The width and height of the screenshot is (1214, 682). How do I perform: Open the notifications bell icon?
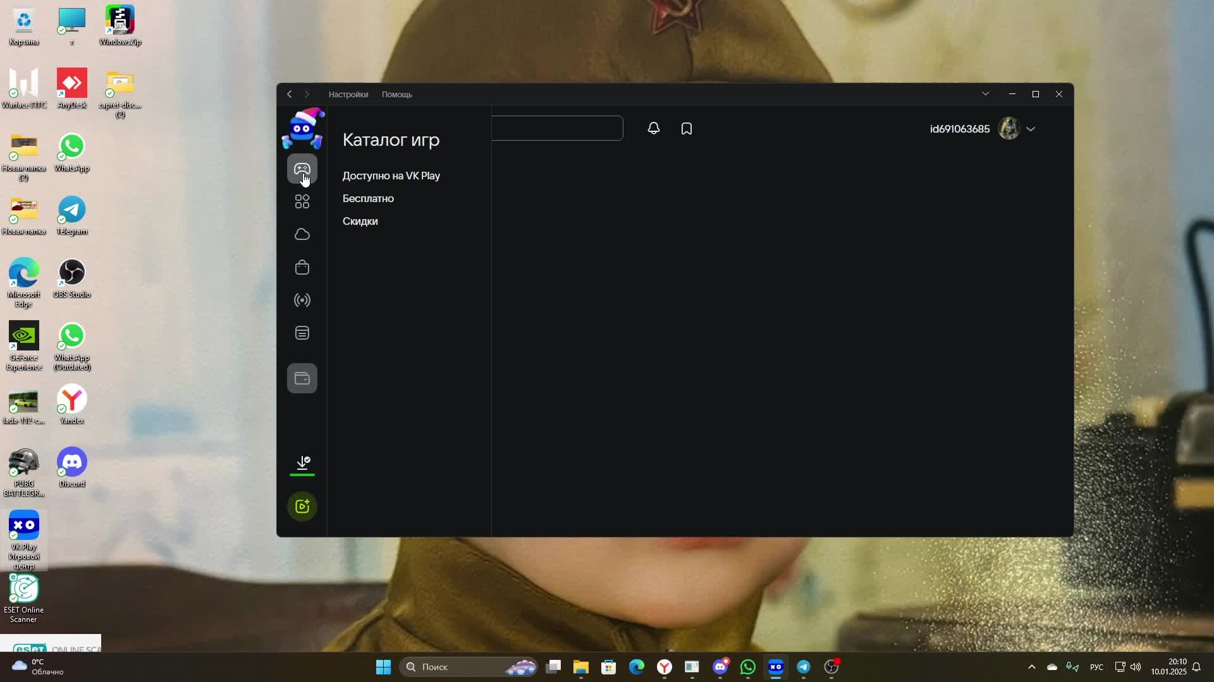653,129
